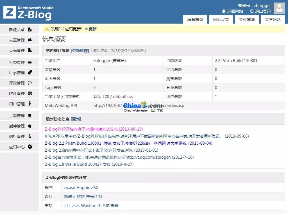
Task: Click the 新鲜人 娇娇 吉光片羽 designers text
Action: click(x=83, y=197)
